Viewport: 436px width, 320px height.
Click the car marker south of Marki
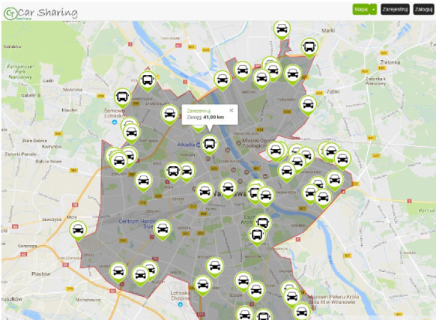pyautogui.click(x=282, y=28)
